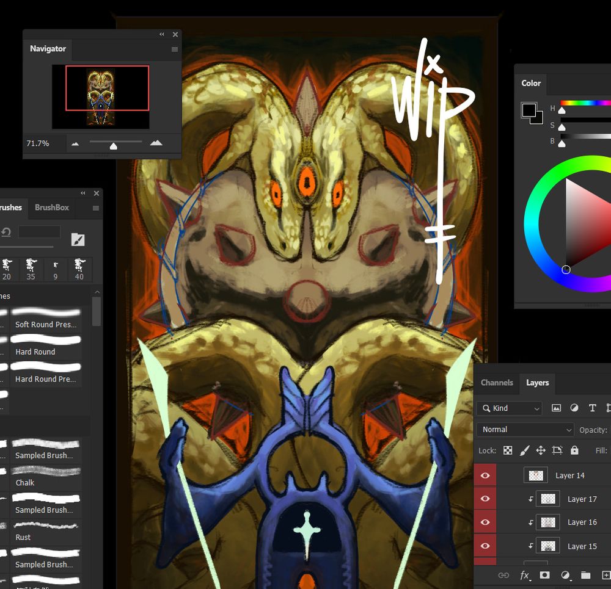The width and height of the screenshot is (611, 589).
Task: Open the Brushes panel menu
Action: pos(96,208)
